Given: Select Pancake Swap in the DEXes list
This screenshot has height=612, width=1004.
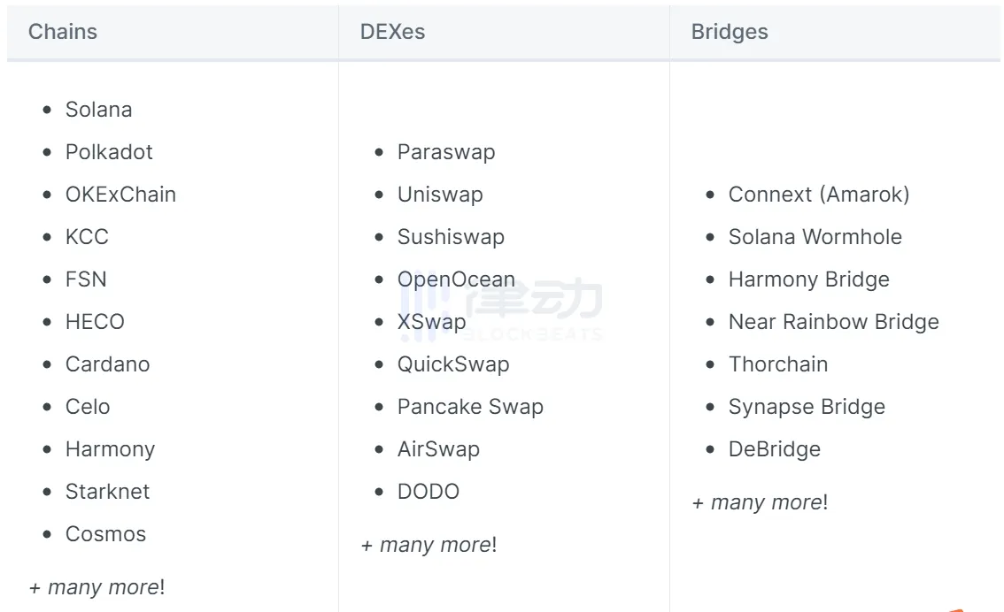Looking at the screenshot, I should [x=470, y=407].
